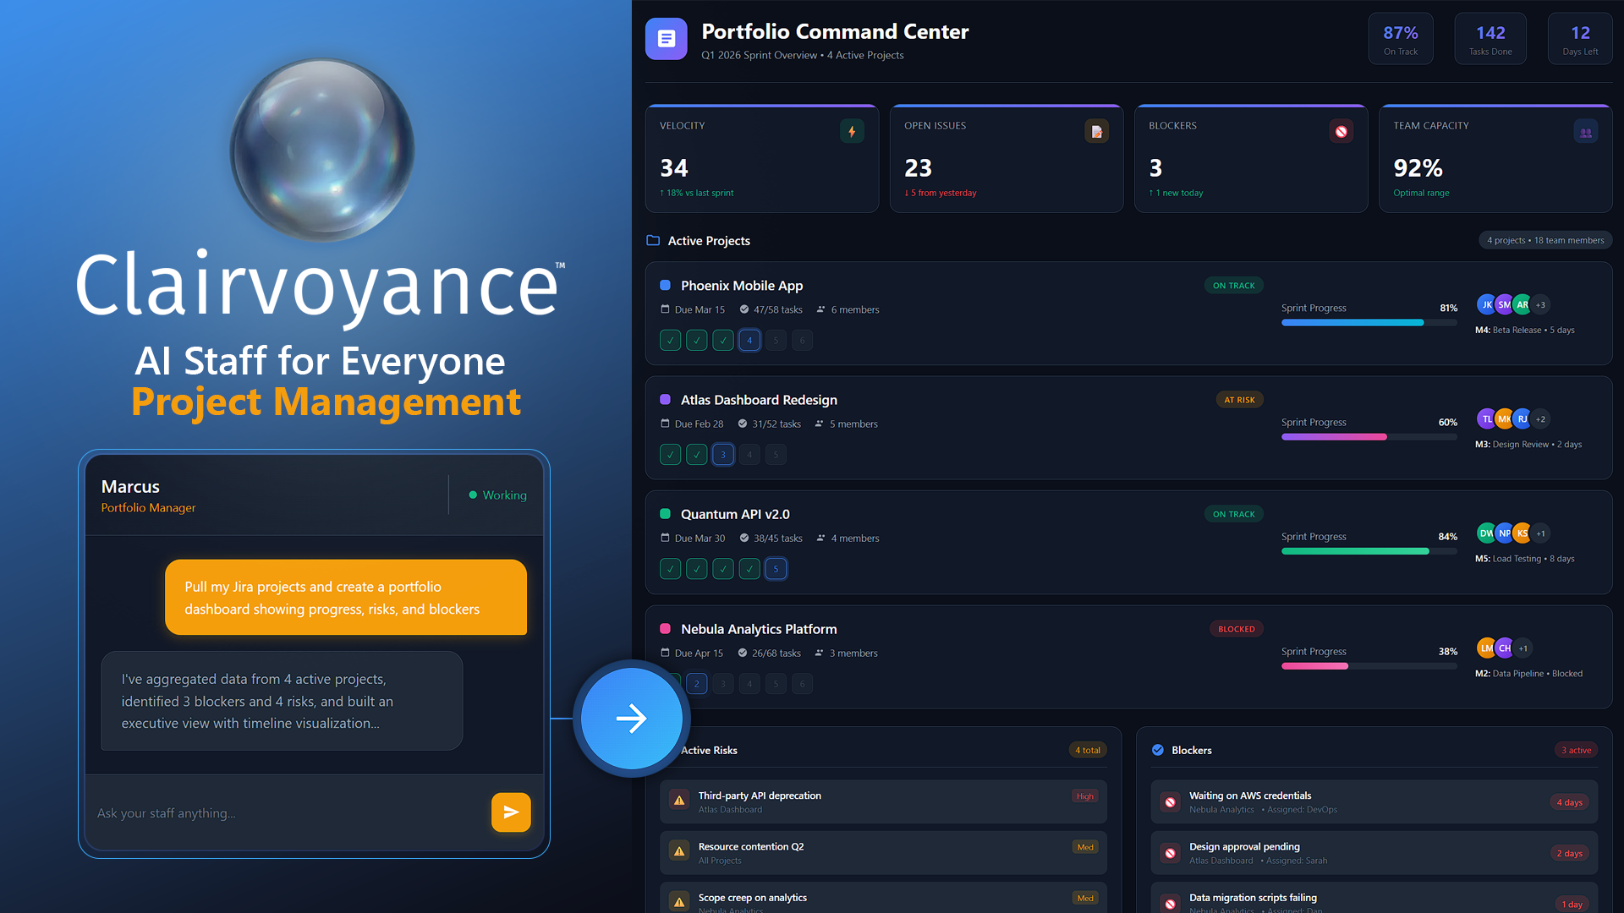The image size is (1624, 913).
Task: Click the Portfolio Command Center document icon
Action: (x=667, y=39)
